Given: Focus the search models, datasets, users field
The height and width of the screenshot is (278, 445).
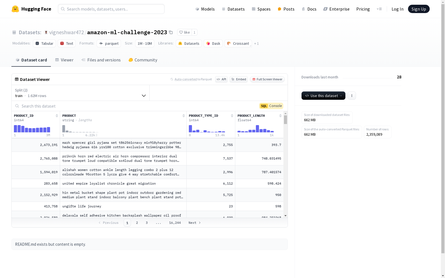Looking at the screenshot, I should click(111, 9).
